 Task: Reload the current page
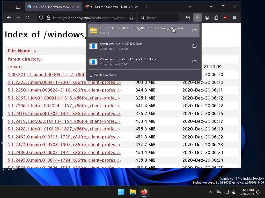[27, 18]
